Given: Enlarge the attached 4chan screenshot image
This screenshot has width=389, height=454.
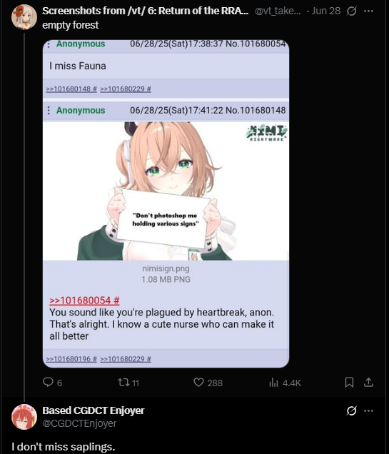Looking at the screenshot, I should click(x=166, y=203).
